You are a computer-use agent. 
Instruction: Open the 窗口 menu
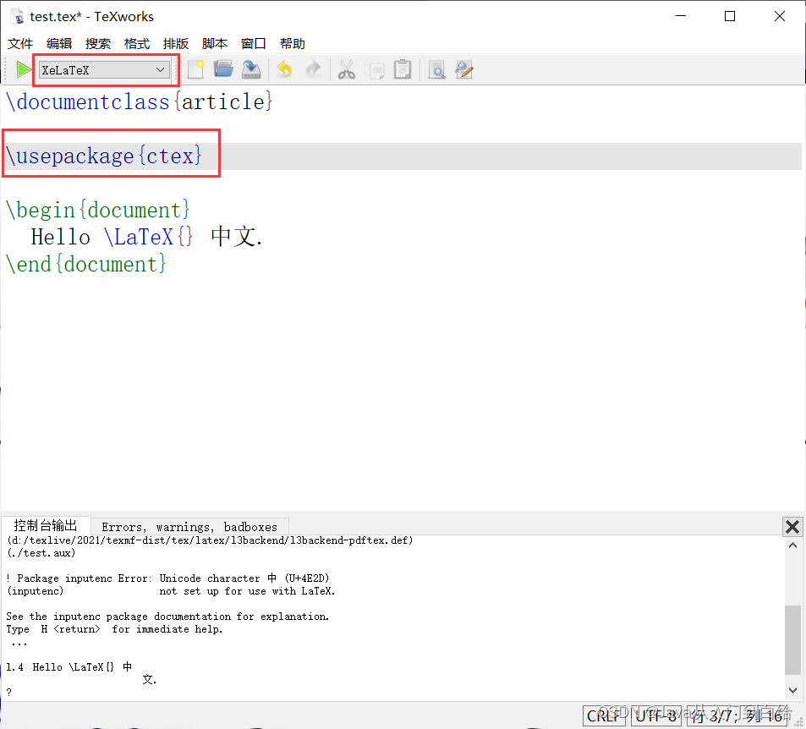[254, 44]
